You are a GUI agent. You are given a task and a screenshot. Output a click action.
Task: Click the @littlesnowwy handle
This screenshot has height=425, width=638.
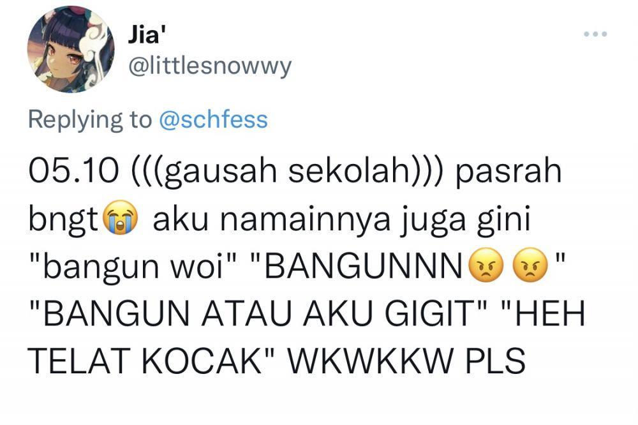coord(210,66)
